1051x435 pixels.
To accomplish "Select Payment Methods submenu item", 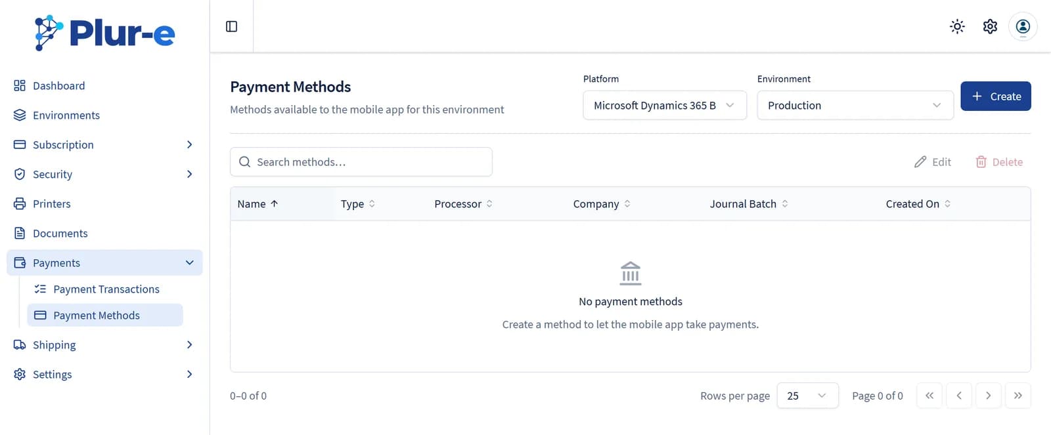I will point(105,315).
